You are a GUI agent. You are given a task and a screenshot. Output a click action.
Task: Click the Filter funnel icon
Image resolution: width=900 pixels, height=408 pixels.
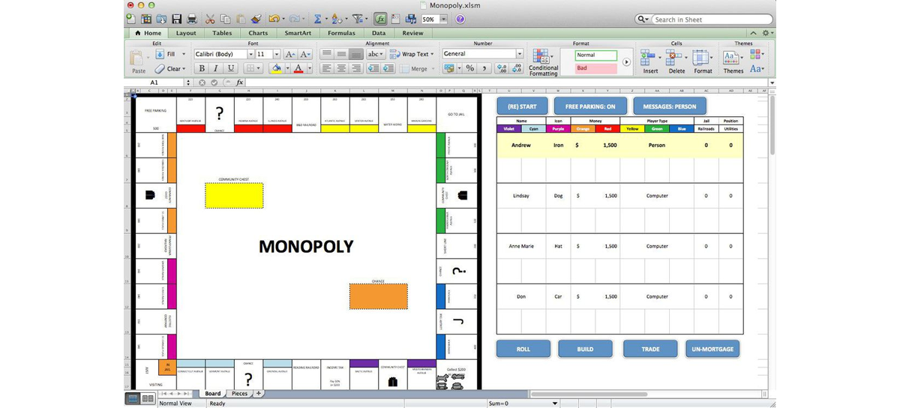(x=357, y=19)
